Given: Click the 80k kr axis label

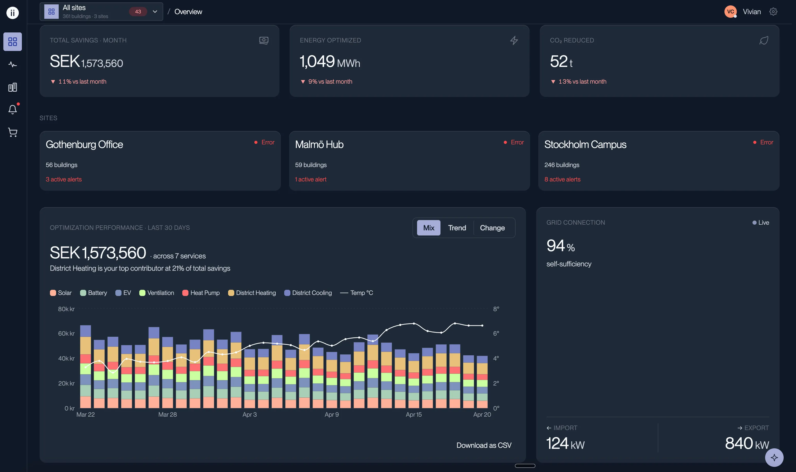Looking at the screenshot, I should click(66, 309).
